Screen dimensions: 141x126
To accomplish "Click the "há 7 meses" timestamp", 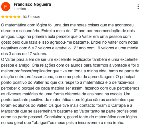I will click(x=31, y=17).
